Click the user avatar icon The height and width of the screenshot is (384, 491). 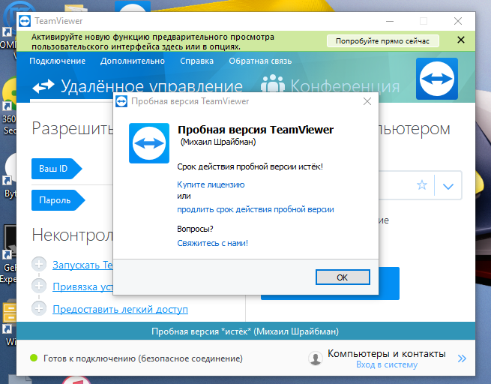pyautogui.click(x=316, y=358)
